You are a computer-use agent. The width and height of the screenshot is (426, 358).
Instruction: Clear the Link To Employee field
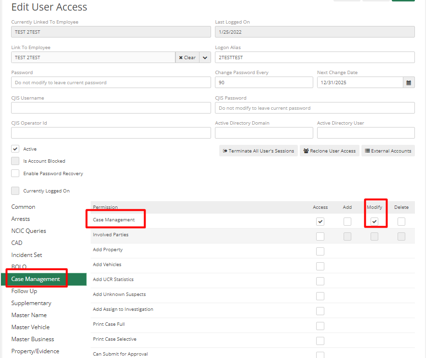(187, 57)
